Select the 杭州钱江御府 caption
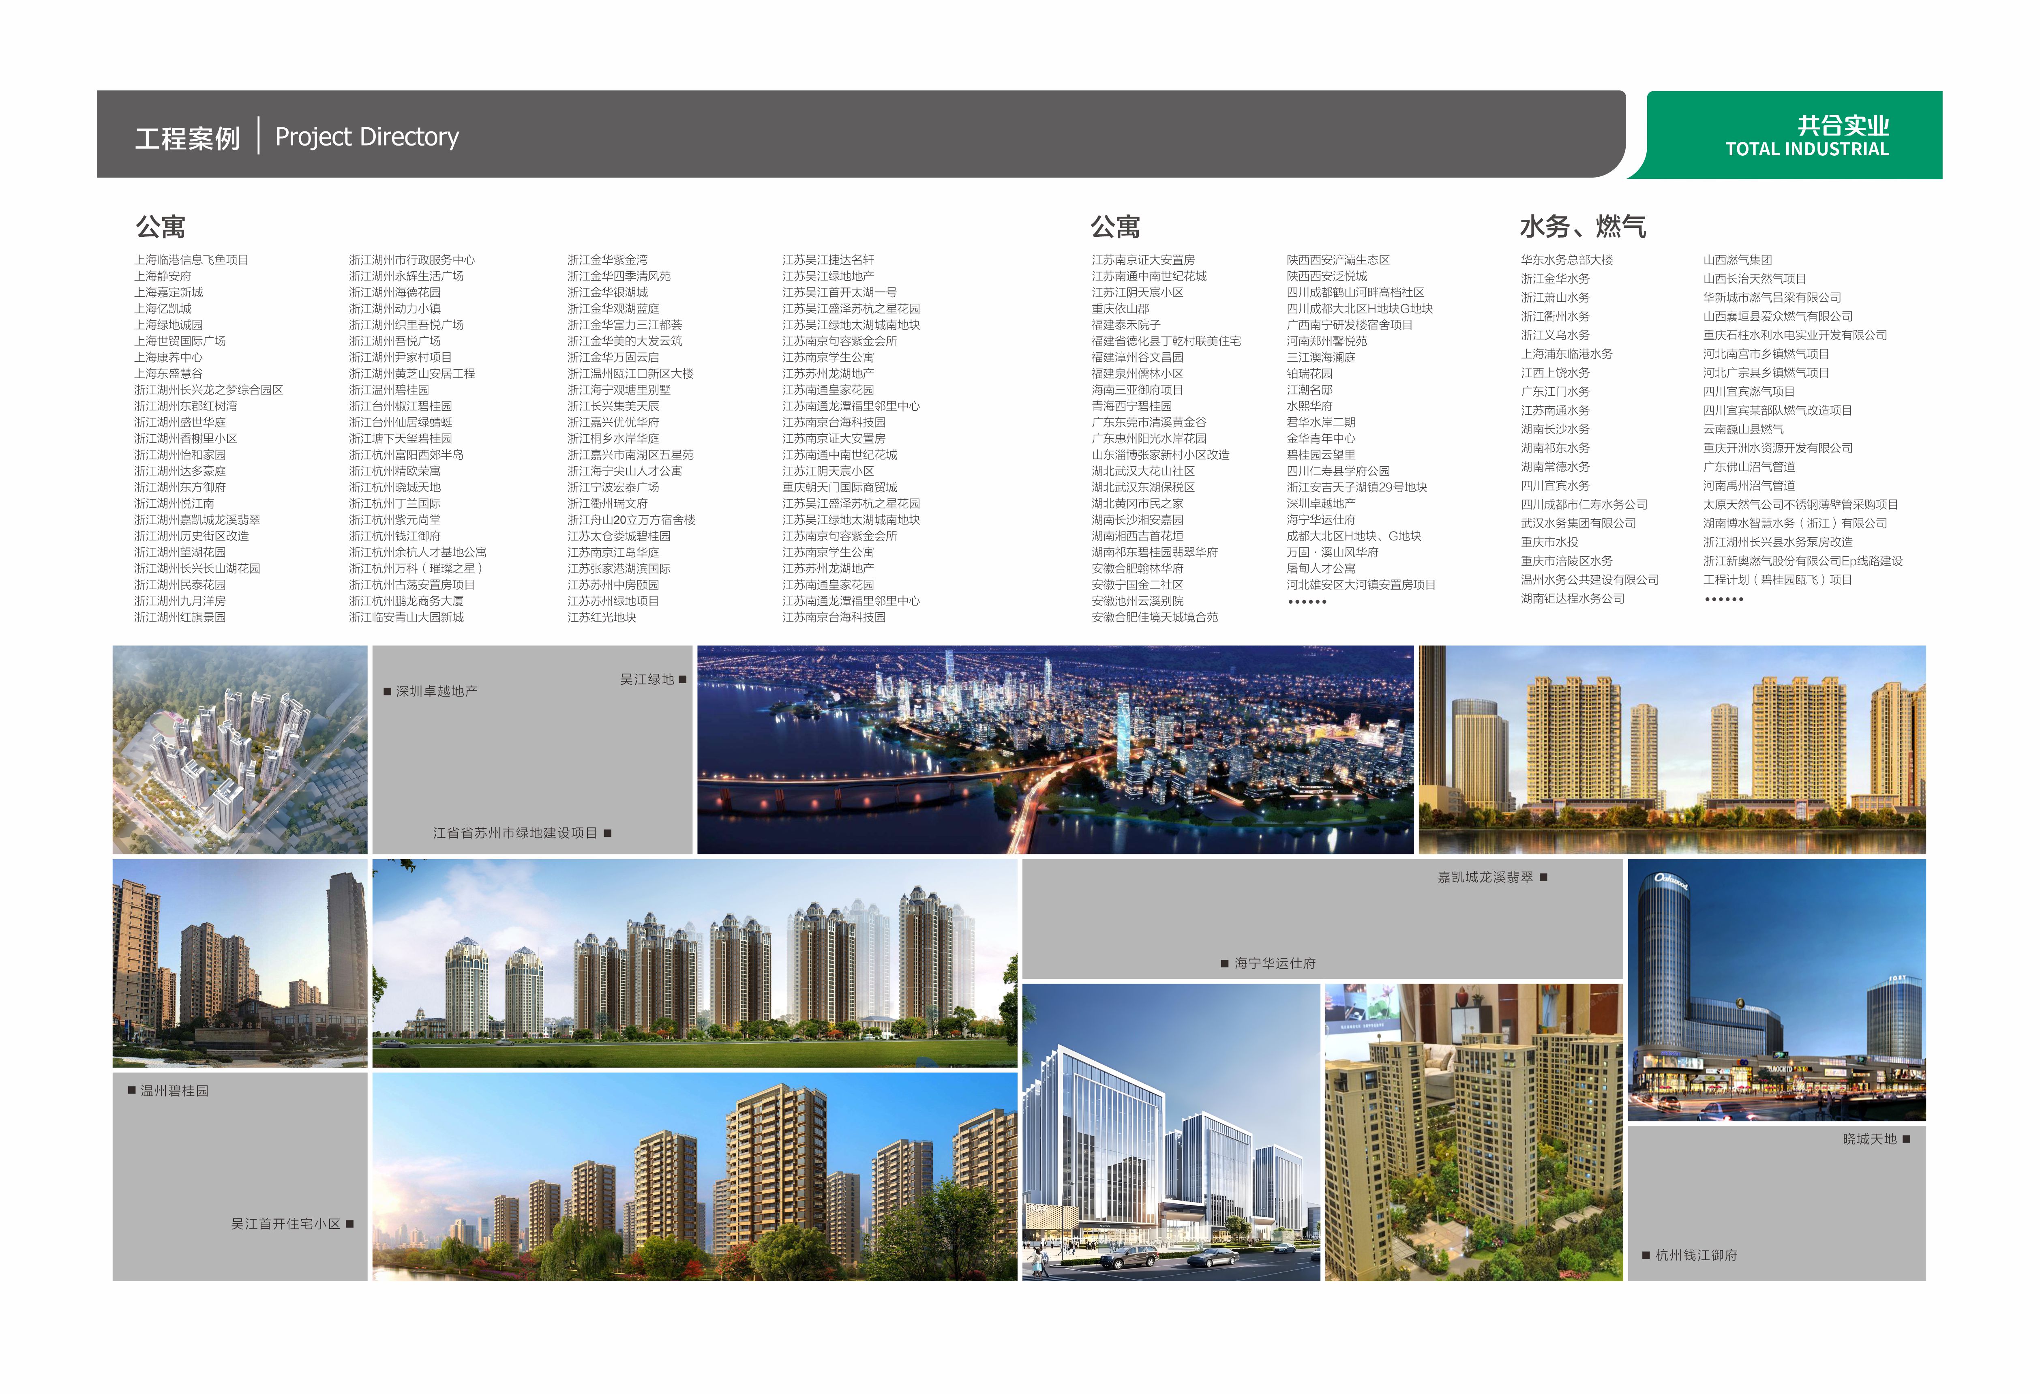Screen dimensions: 2040x1394 click(1696, 1255)
